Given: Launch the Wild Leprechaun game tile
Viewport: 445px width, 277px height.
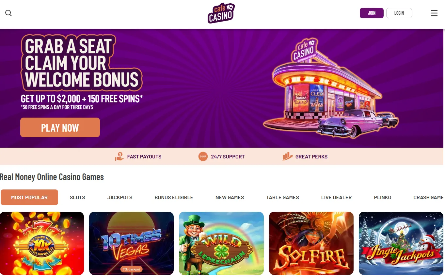Looking at the screenshot, I should 221,243.
